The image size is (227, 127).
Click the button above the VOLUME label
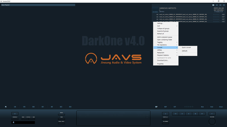(x=212, y=114)
